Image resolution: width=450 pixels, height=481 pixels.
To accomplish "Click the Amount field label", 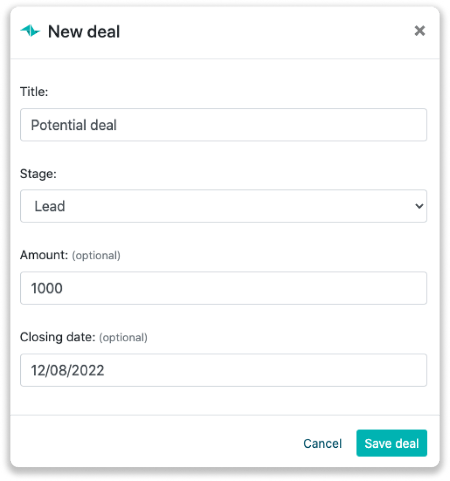I will [x=44, y=255].
